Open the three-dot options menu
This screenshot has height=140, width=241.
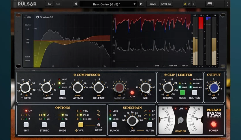coord(227,4)
